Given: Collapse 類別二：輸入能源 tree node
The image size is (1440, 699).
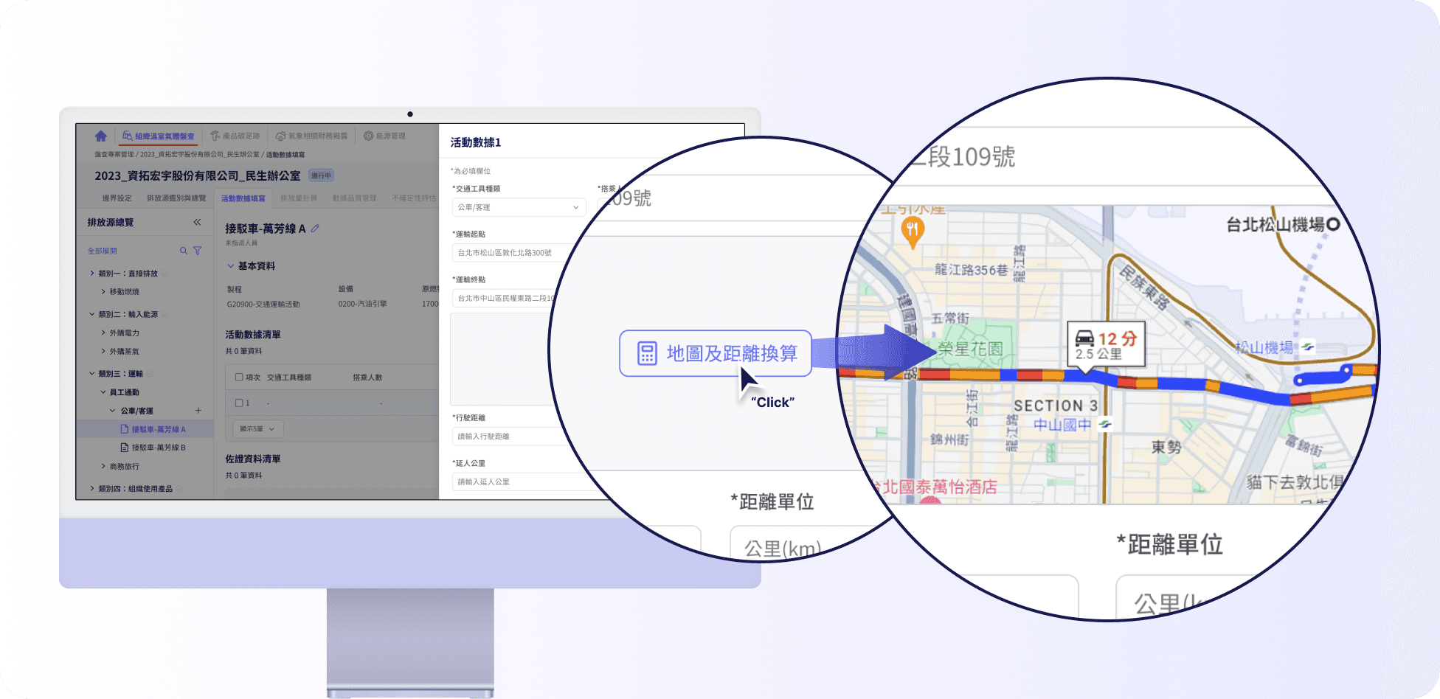Looking at the screenshot, I should (x=92, y=314).
